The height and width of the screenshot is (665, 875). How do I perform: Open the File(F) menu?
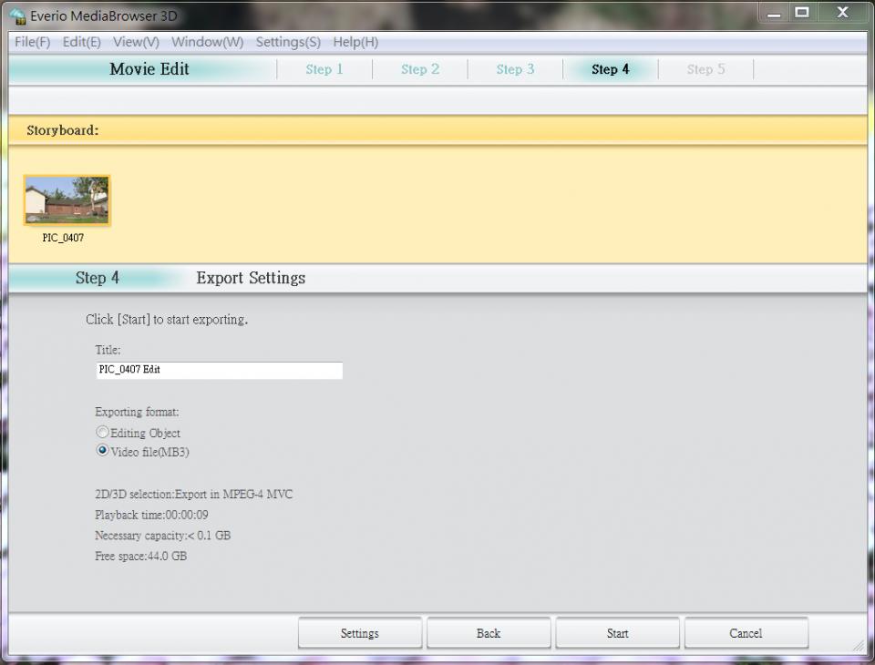tap(32, 42)
